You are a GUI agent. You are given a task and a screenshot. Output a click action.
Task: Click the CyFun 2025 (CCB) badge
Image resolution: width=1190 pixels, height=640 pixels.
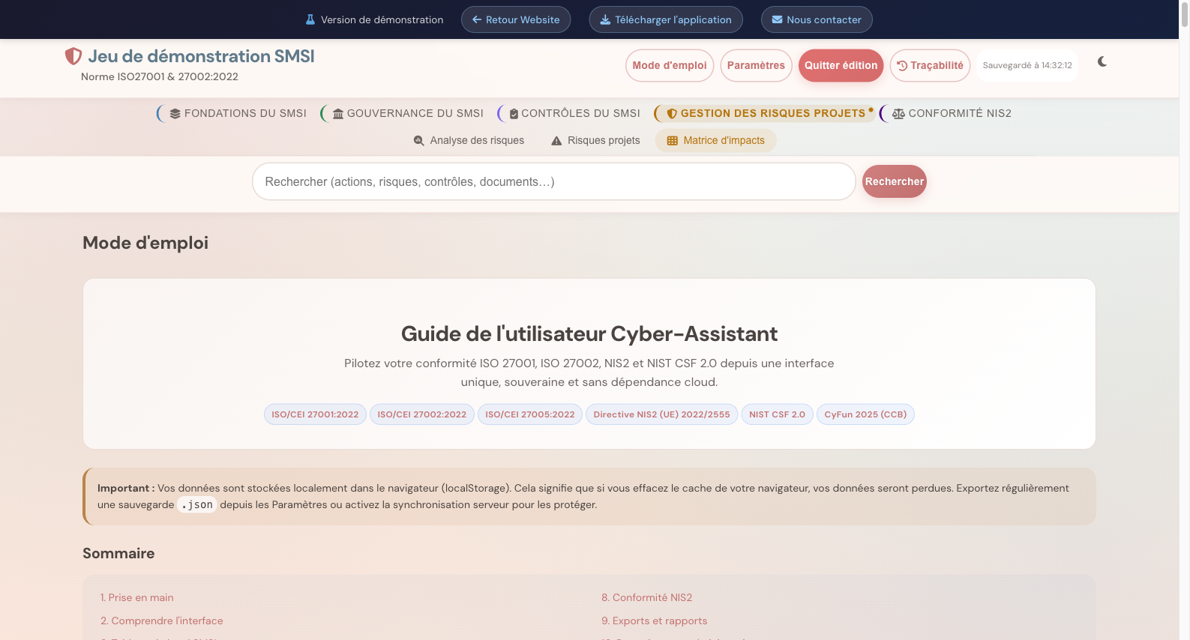(865, 414)
